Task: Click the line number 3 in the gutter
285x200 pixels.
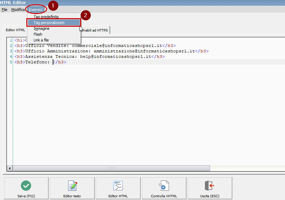Action: (x=11, y=51)
